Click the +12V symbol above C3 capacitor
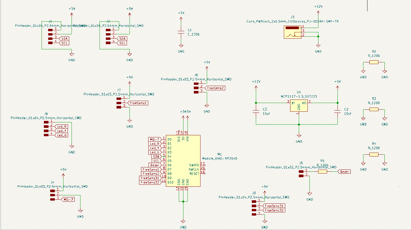The image size is (411, 230). point(256,85)
